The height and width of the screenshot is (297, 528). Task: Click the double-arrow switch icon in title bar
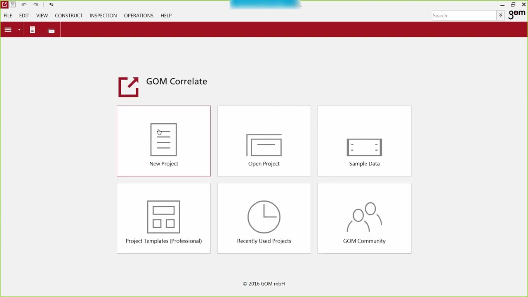51,5
